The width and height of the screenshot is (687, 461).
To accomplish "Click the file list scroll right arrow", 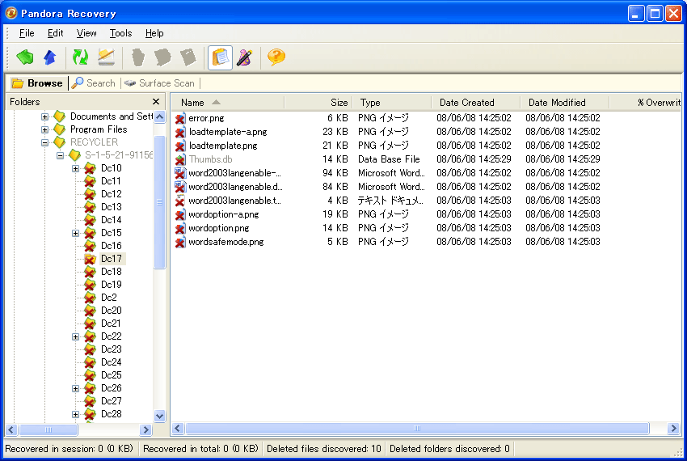I will tap(673, 429).
